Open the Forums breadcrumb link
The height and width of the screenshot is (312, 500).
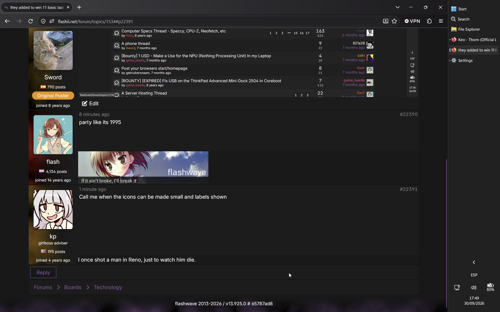click(43, 287)
